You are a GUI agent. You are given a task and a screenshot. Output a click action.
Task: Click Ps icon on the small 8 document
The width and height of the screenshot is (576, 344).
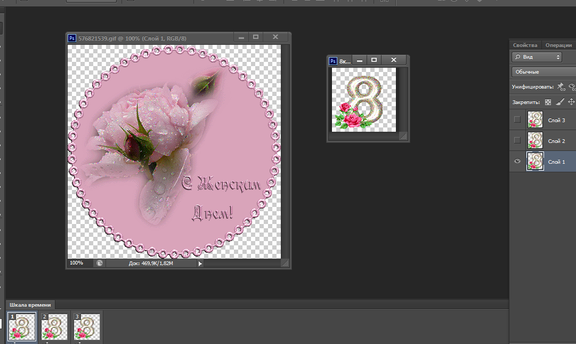click(x=333, y=61)
